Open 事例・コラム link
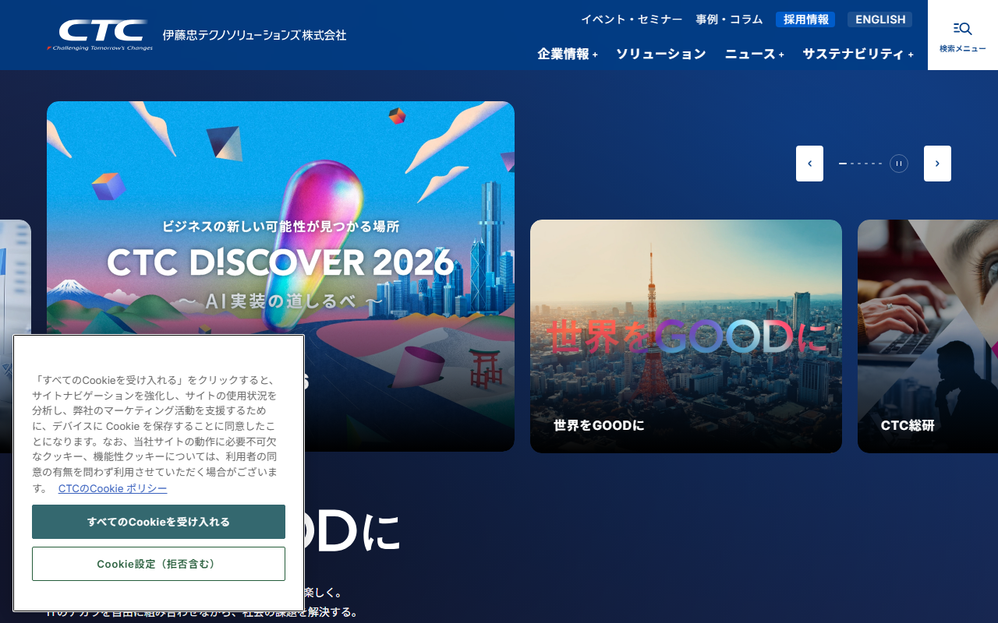The image size is (998, 623). (729, 19)
